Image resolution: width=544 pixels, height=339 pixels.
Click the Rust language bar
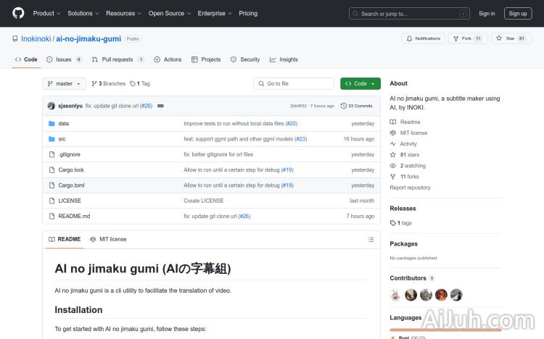pyautogui.click(x=445, y=330)
